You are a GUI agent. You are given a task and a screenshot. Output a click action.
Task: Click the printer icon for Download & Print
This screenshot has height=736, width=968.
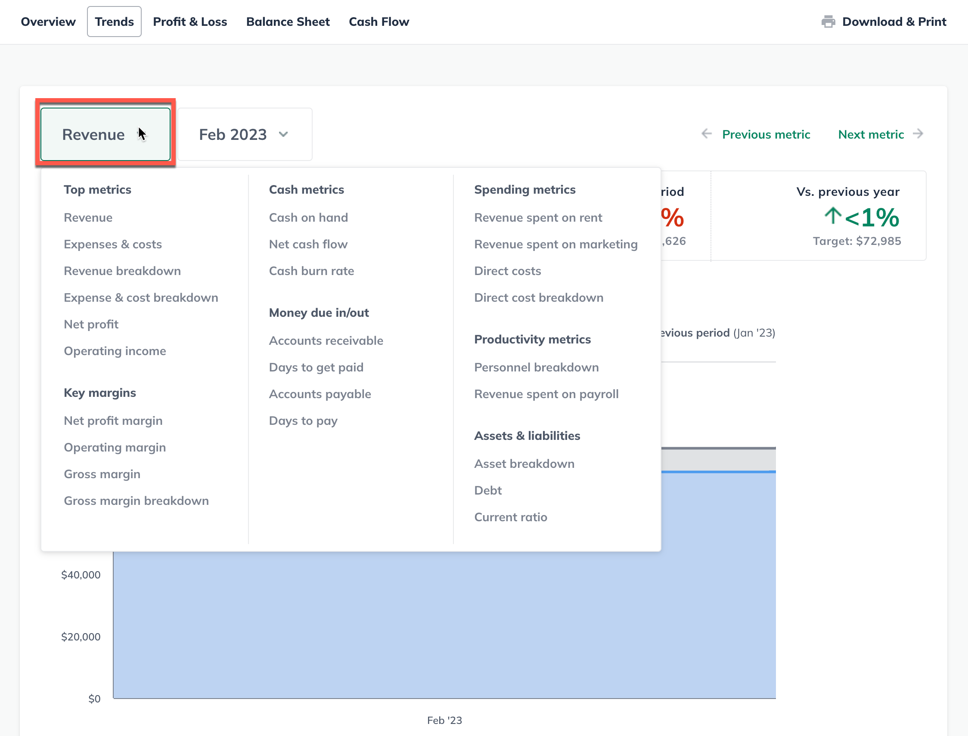[x=829, y=22]
